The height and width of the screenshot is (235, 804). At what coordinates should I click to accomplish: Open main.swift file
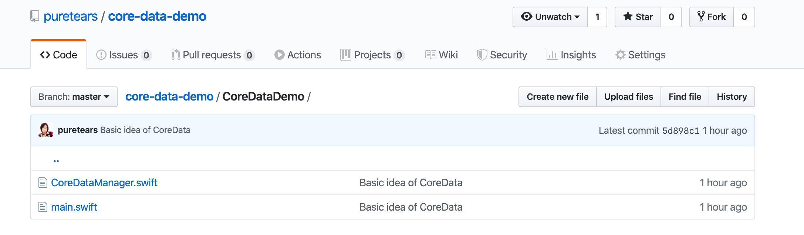coord(74,207)
